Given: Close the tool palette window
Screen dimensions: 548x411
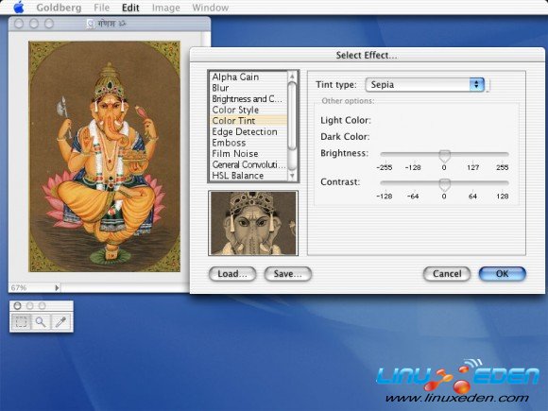Looking at the screenshot, I should click(x=17, y=306).
